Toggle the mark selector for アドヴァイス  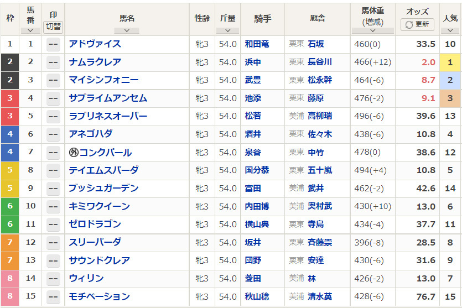pyautogui.click(x=53, y=44)
